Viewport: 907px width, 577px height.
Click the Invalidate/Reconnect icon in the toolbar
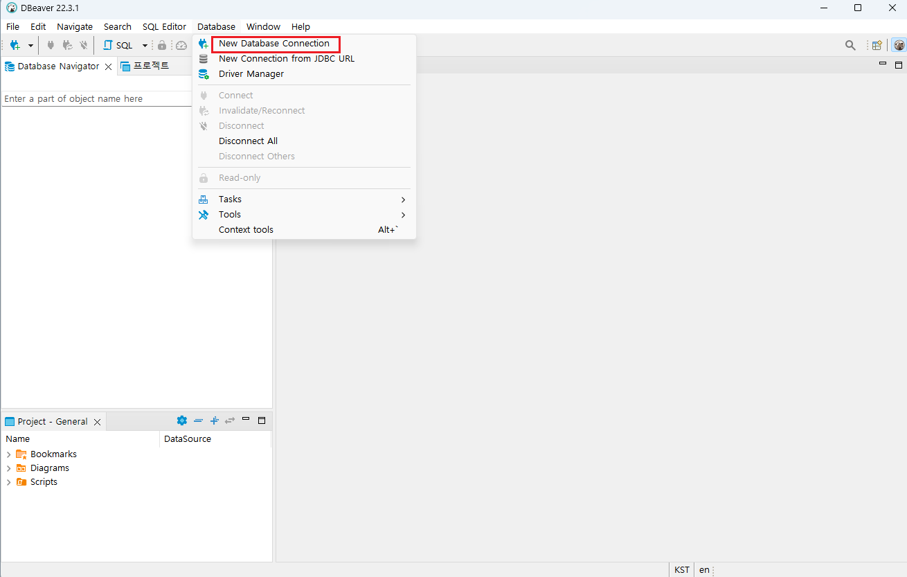click(x=67, y=46)
